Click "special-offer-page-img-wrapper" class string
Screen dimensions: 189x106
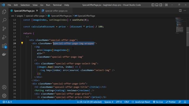coord(74,43)
